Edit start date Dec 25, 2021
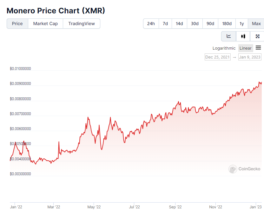This screenshot has height=215, width=264. 218,57
